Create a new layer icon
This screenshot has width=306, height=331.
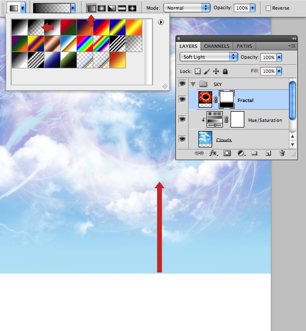pos(268,153)
